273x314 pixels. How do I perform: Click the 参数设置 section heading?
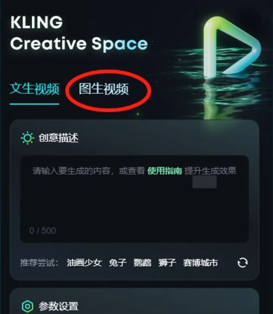click(x=58, y=306)
